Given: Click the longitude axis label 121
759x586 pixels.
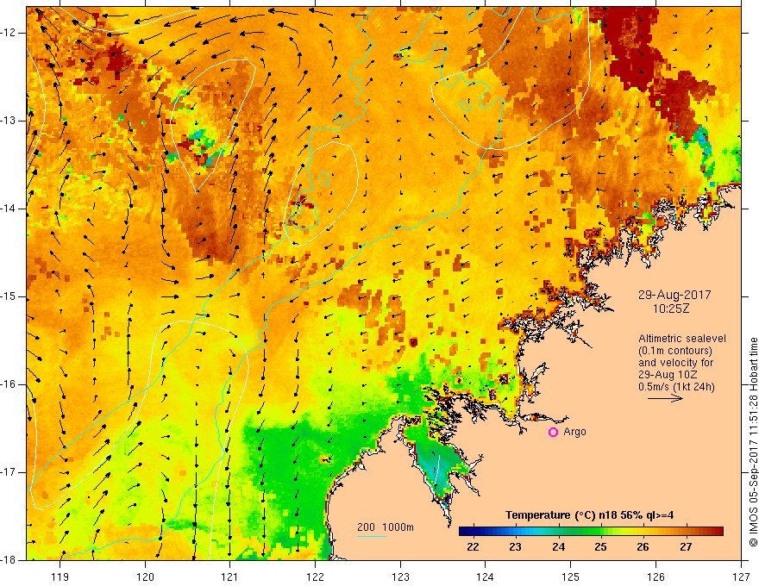Looking at the screenshot, I should [x=230, y=577].
